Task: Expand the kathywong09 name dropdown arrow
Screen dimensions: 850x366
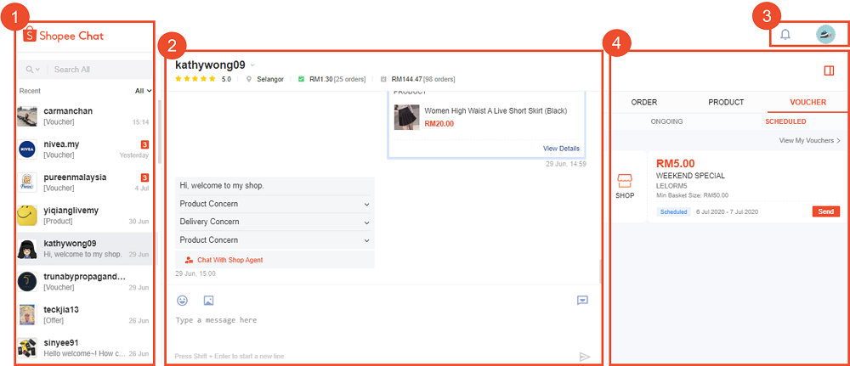Action: pos(252,65)
